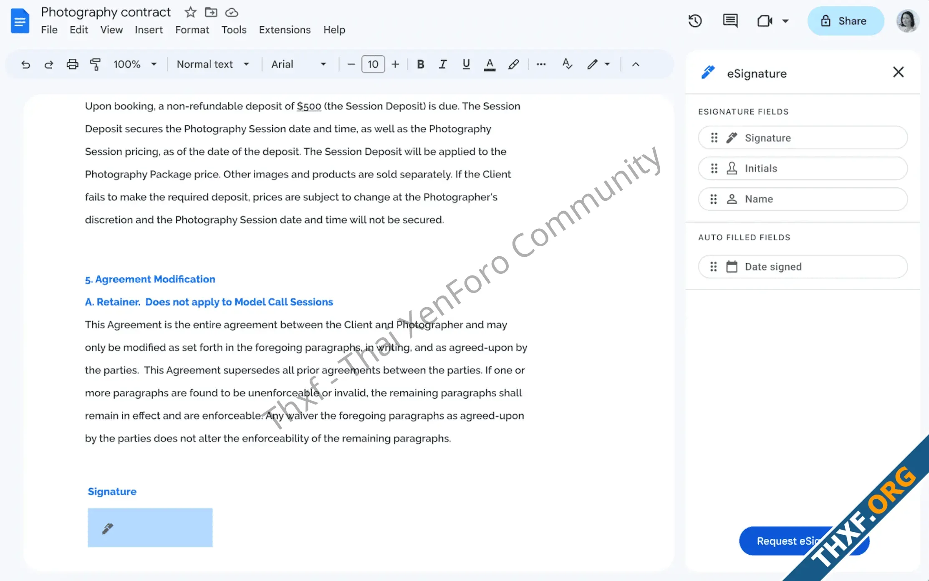Click the '5. Agreement Modification' heading
929x581 pixels.
[150, 279]
